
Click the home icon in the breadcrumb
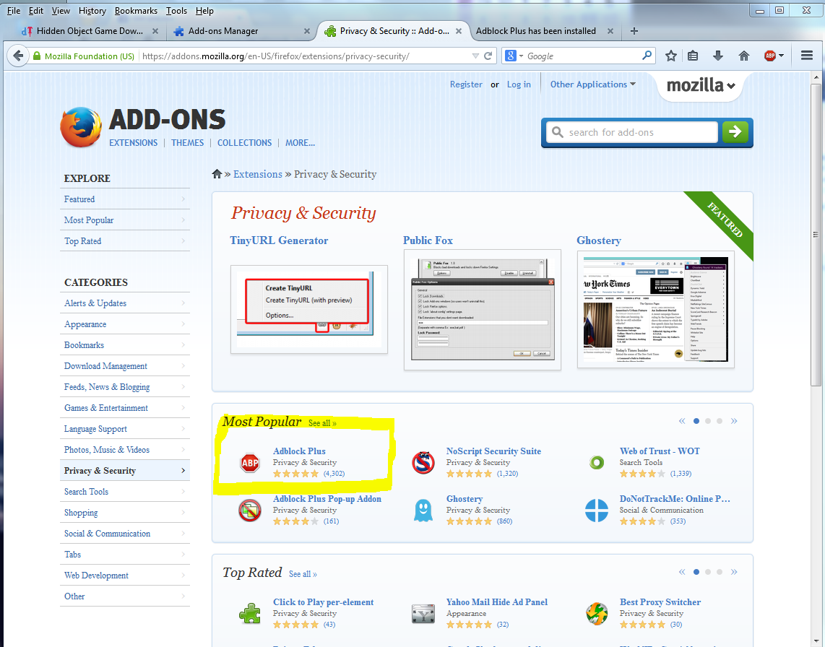pyautogui.click(x=217, y=174)
